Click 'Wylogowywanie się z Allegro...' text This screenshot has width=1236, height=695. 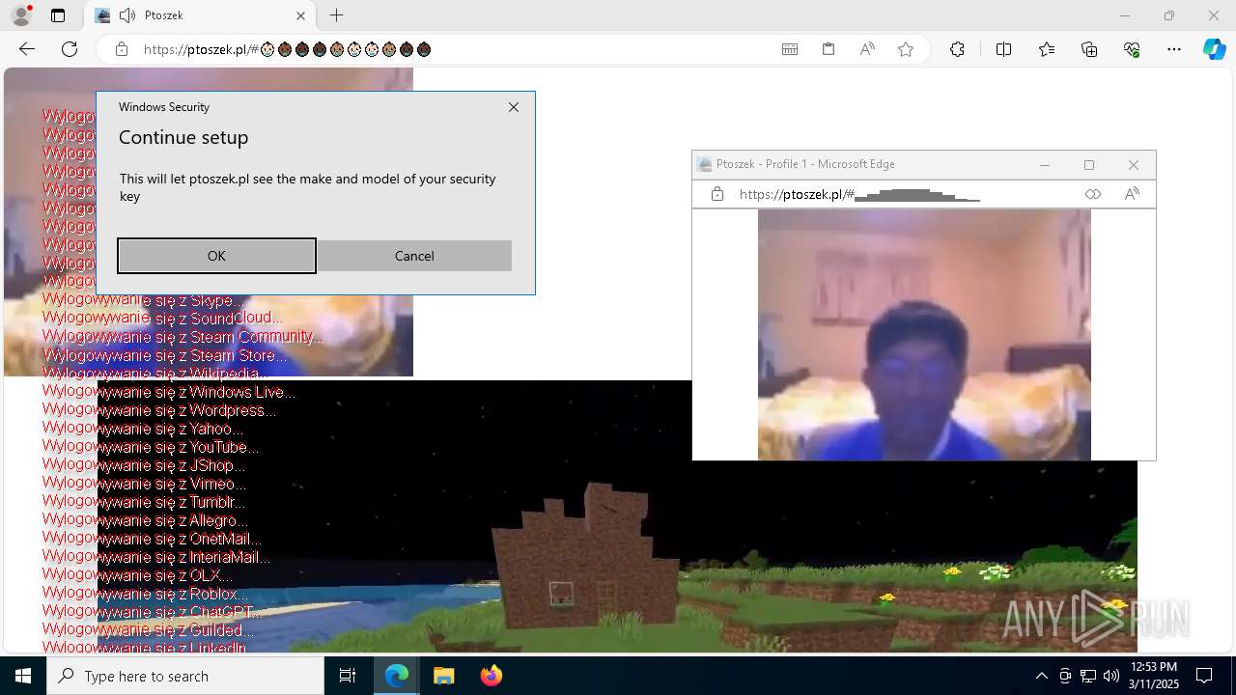[x=145, y=520]
